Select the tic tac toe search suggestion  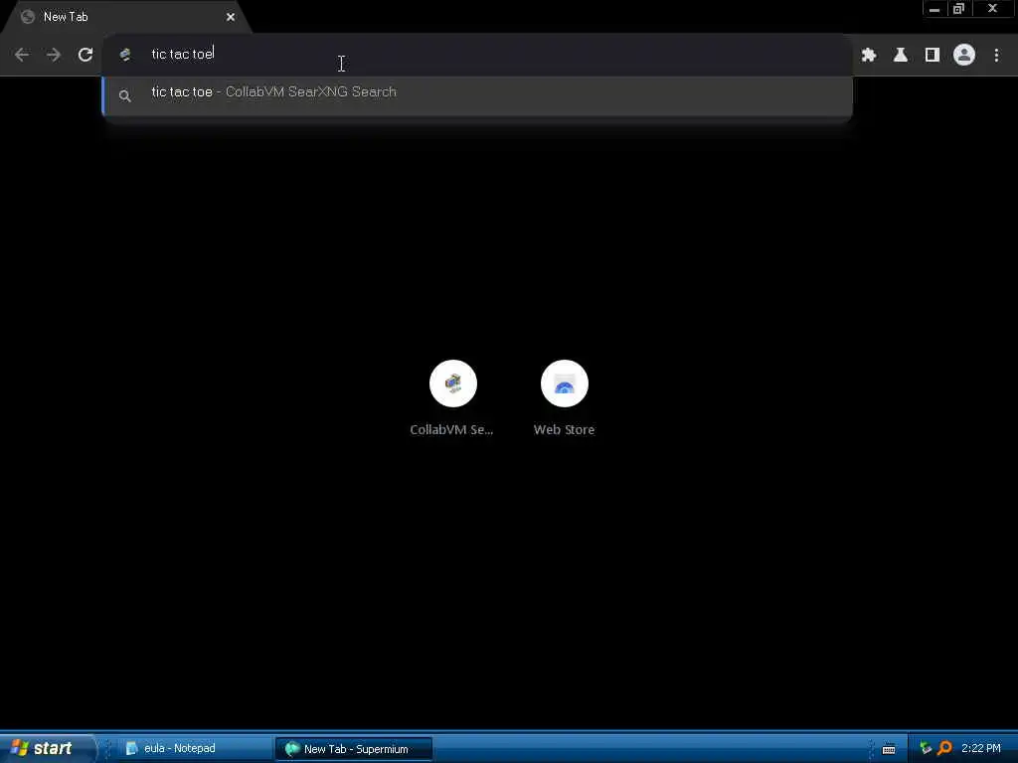[x=477, y=95]
